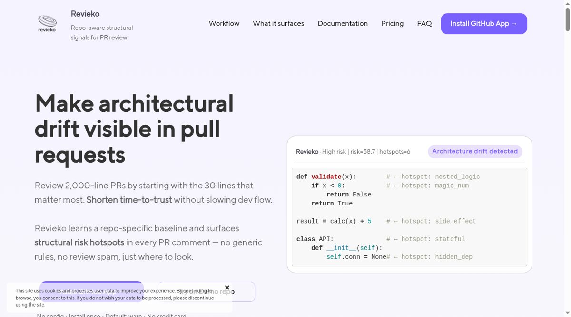Click the 'def validate(x):' code line
The width and height of the screenshot is (571, 317).
[x=326, y=177]
